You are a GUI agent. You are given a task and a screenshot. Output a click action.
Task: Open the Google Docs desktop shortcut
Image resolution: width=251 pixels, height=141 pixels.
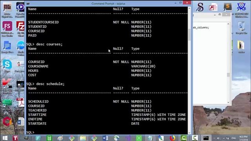pyautogui.click(x=7, y=47)
